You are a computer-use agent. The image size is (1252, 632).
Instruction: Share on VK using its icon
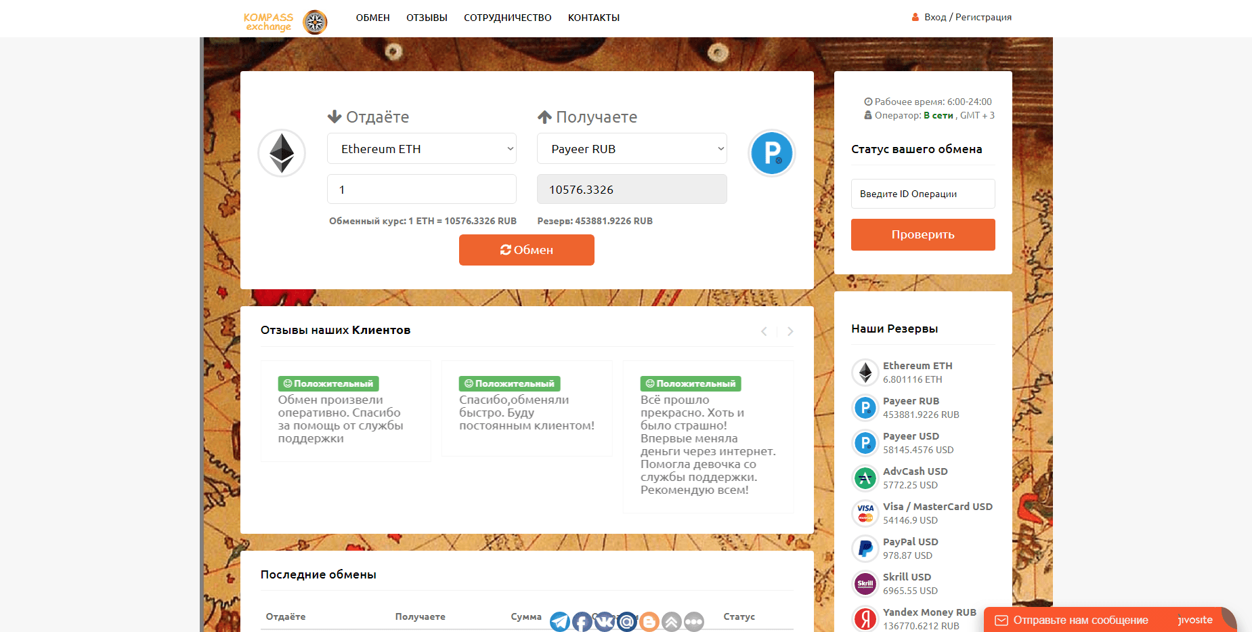pyautogui.click(x=604, y=621)
